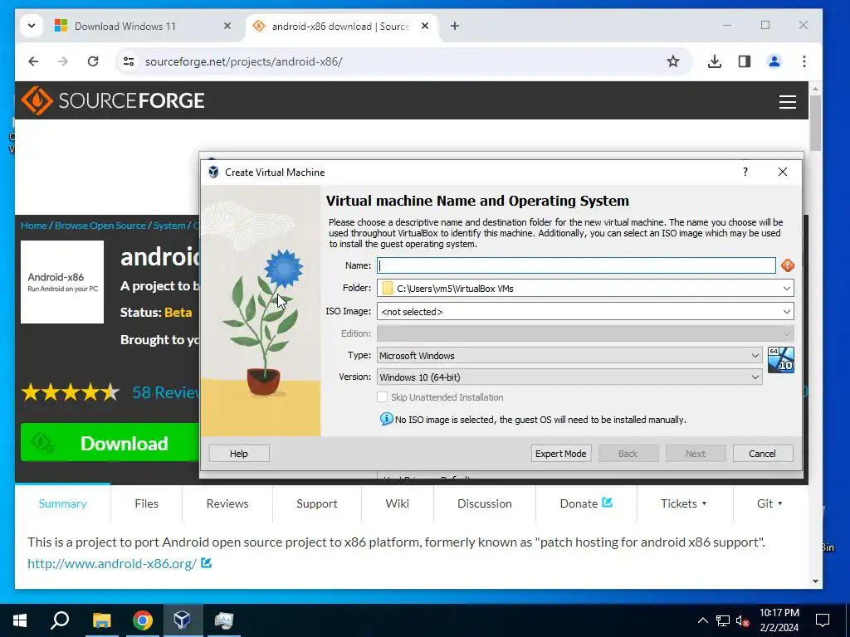Open File Explorer from taskbar
The height and width of the screenshot is (637, 850).
[101, 620]
